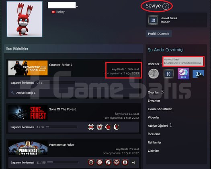Open the Counter-Strike 2 title link
Image resolution: width=211 pixels, height=169 pixels.
point(61,65)
